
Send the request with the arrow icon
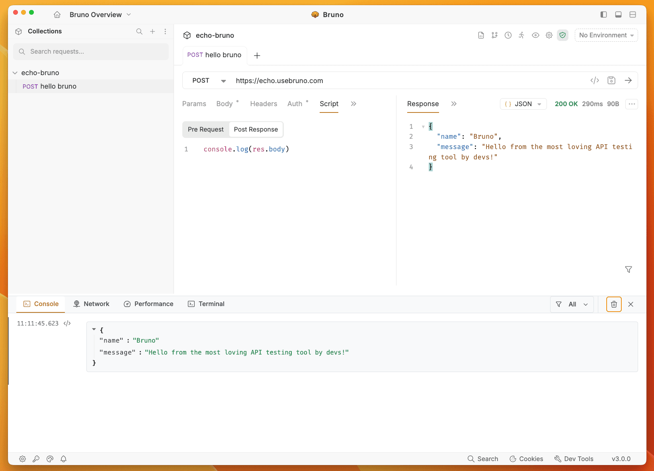[628, 80]
